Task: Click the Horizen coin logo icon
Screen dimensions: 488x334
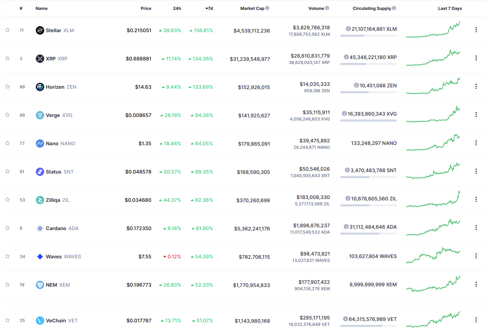Action: click(x=40, y=87)
